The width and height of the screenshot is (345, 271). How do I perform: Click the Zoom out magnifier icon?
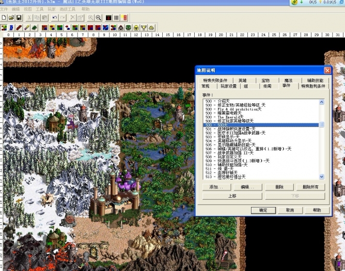pyautogui.click(x=98, y=18)
